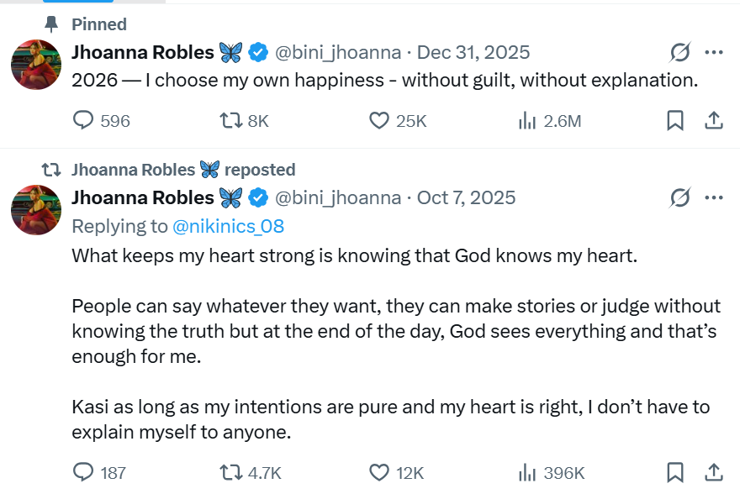740x494 pixels.
Task: Repost the pinned Dec 31 post
Action: (x=230, y=121)
